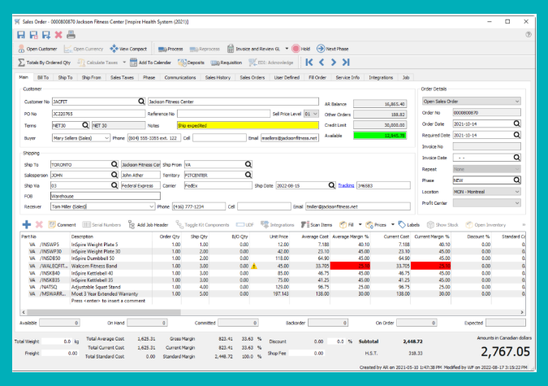Click Scan Items button
The image size is (548, 386).
point(317,224)
